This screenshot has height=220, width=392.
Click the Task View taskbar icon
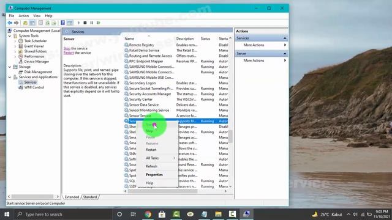coord(134,215)
